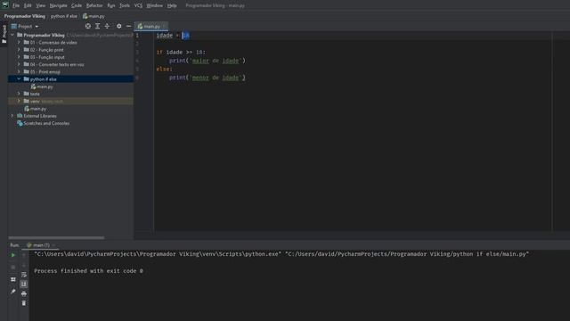Expand the 05 - Print emoji folder
Viewport: 570px width, 321px height.
tap(19, 71)
